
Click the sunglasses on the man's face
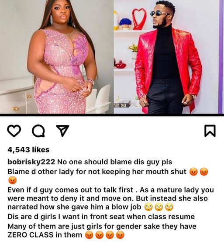pos(158,14)
